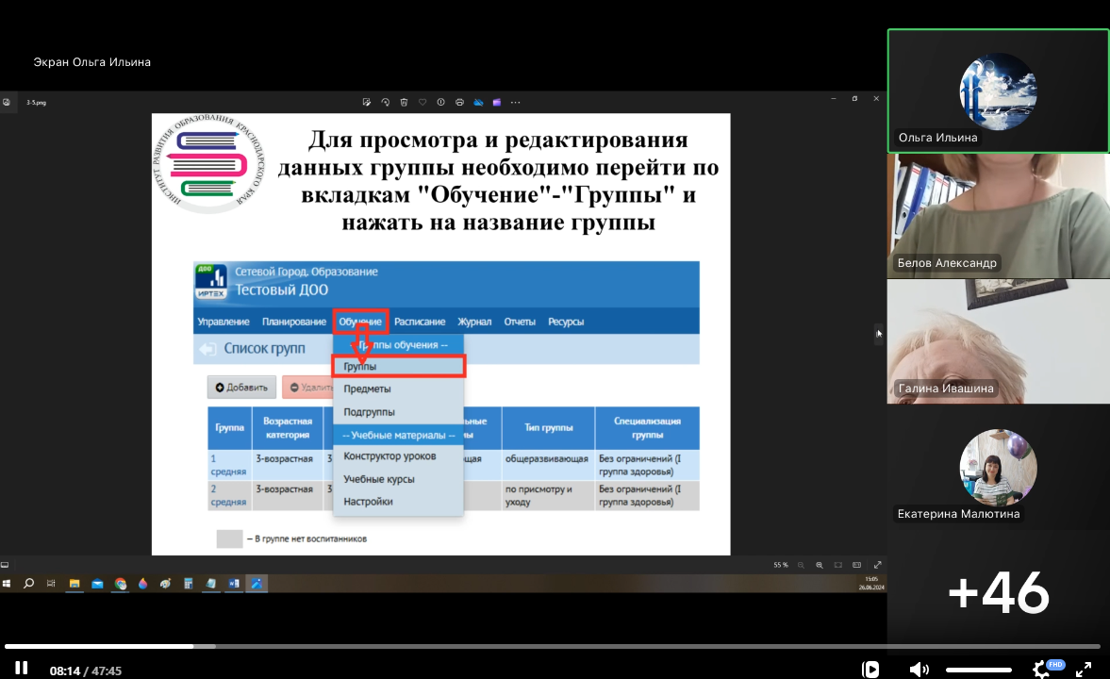Expand the +46 more participants tile
The width and height of the screenshot is (1110, 679).
[x=998, y=592]
